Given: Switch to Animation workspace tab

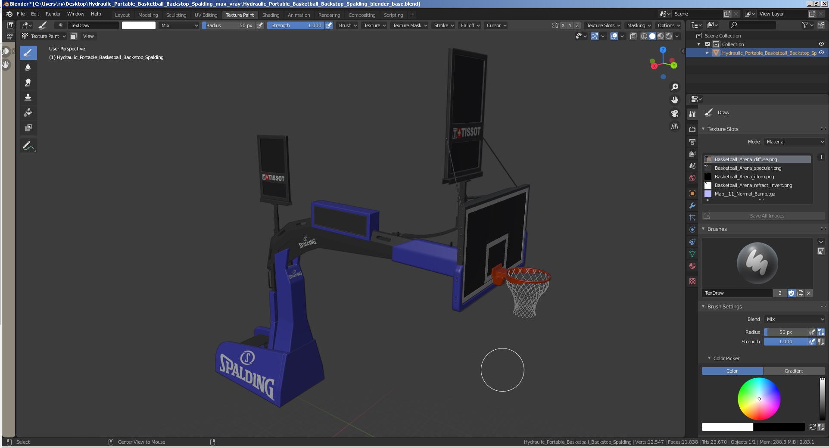Looking at the screenshot, I should click(299, 15).
